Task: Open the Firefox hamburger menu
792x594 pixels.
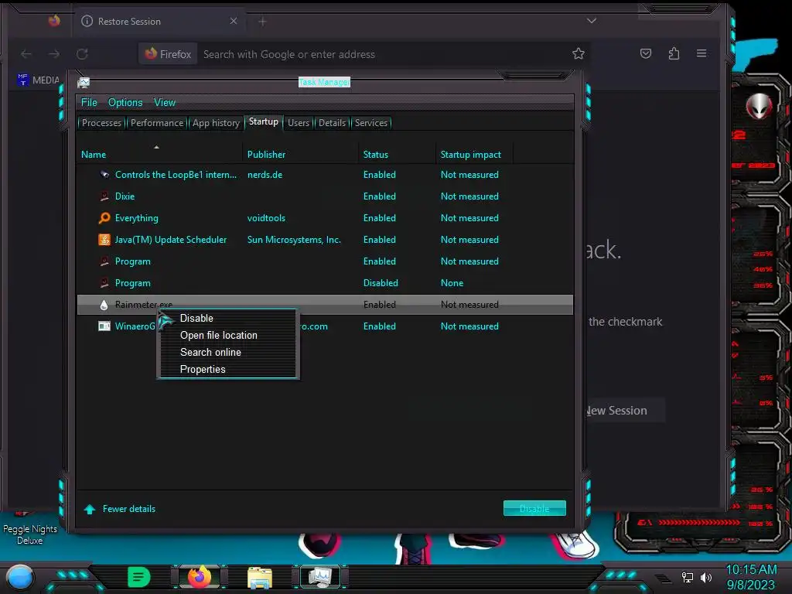Action: coord(702,53)
